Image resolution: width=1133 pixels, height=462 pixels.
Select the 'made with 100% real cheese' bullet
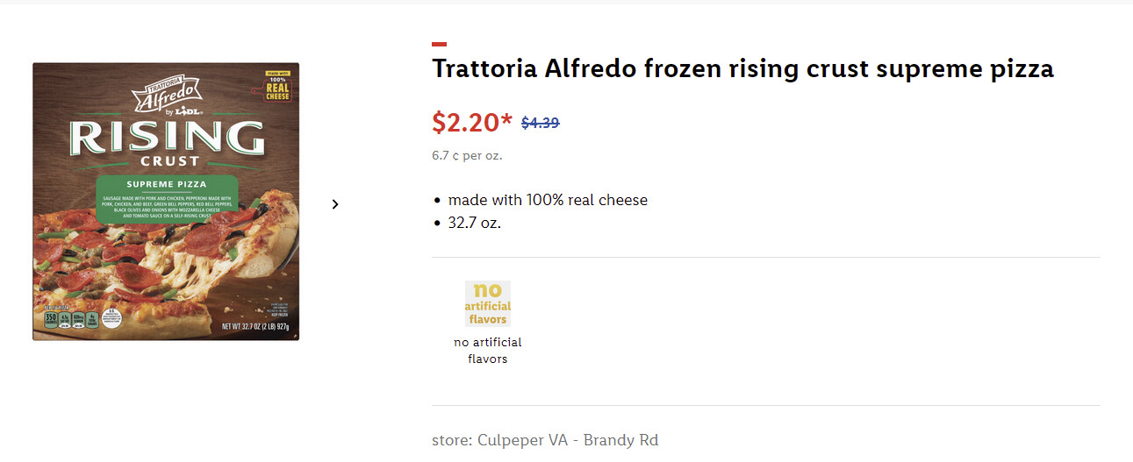[x=548, y=200]
